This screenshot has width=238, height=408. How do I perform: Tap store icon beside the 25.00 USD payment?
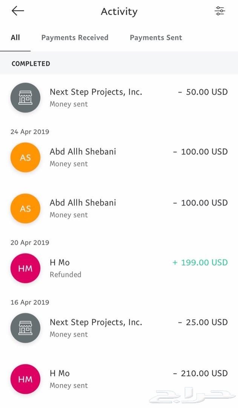click(26, 328)
